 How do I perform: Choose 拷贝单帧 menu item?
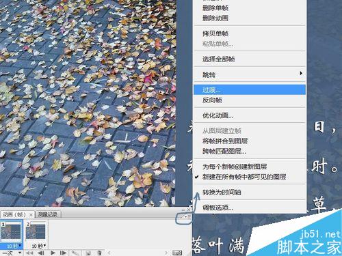(250, 33)
